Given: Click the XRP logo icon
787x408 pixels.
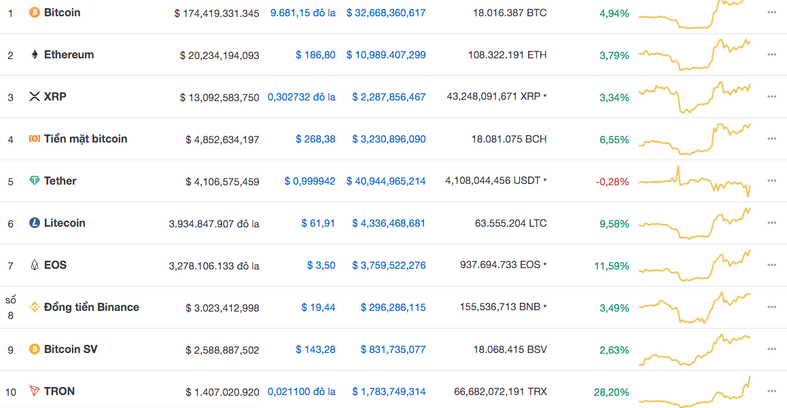Looking at the screenshot, I should click(x=34, y=96).
